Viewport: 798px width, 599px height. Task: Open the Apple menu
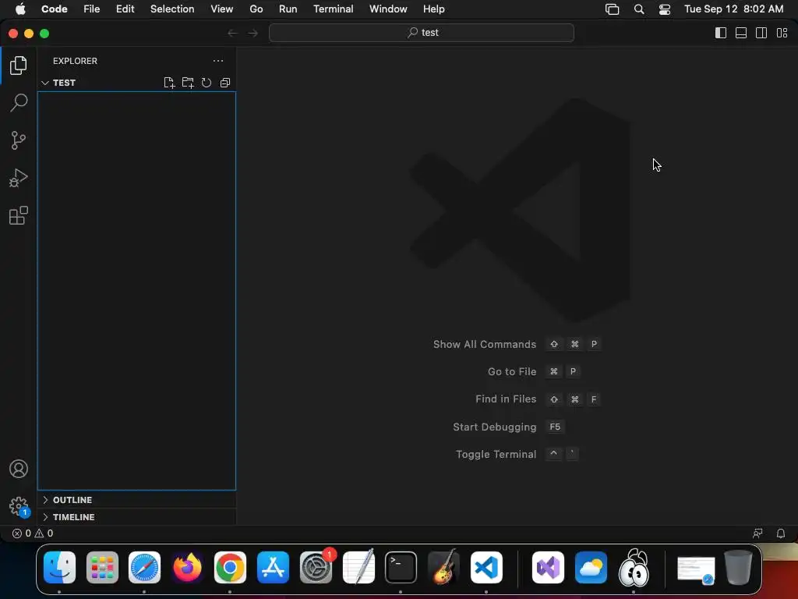point(20,9)
